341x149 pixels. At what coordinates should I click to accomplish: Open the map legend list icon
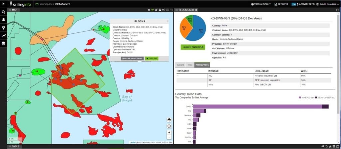164,10
